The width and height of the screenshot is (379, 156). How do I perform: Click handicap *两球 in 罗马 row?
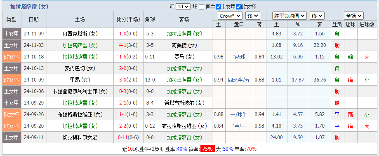tap(239, 57)
